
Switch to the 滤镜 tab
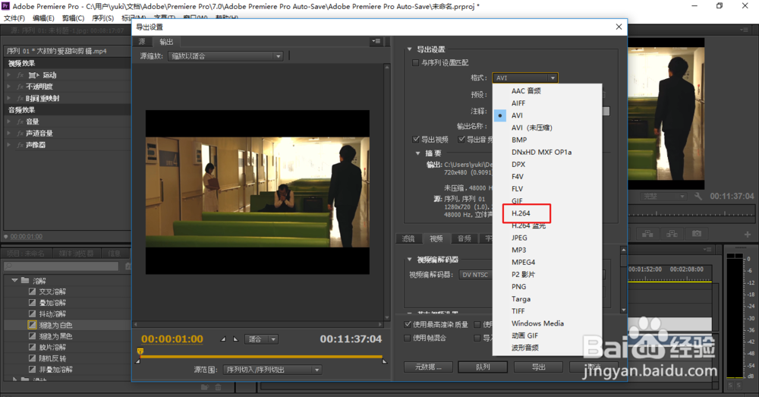[x=408, y=238]
